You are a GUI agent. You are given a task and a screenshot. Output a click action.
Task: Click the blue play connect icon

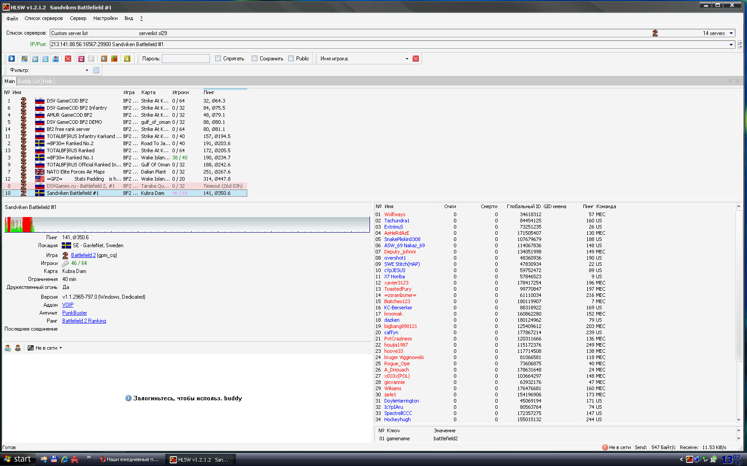[12, 59]
